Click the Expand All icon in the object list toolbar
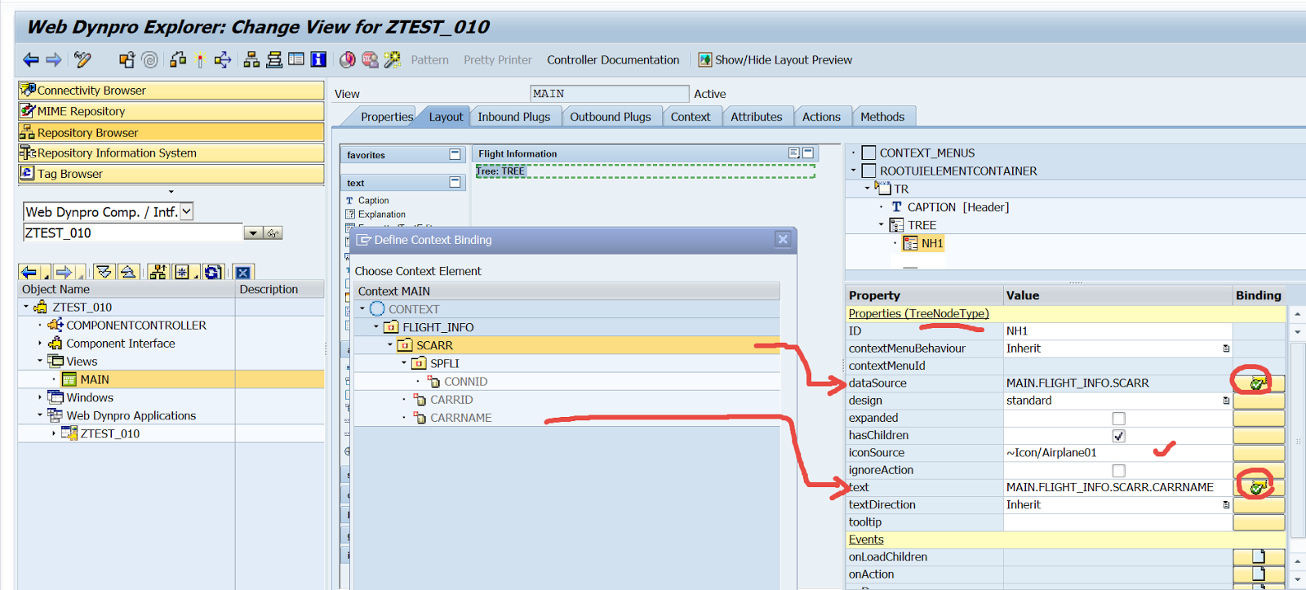Viewport: 1306px width, 590px height. (104, 273)
